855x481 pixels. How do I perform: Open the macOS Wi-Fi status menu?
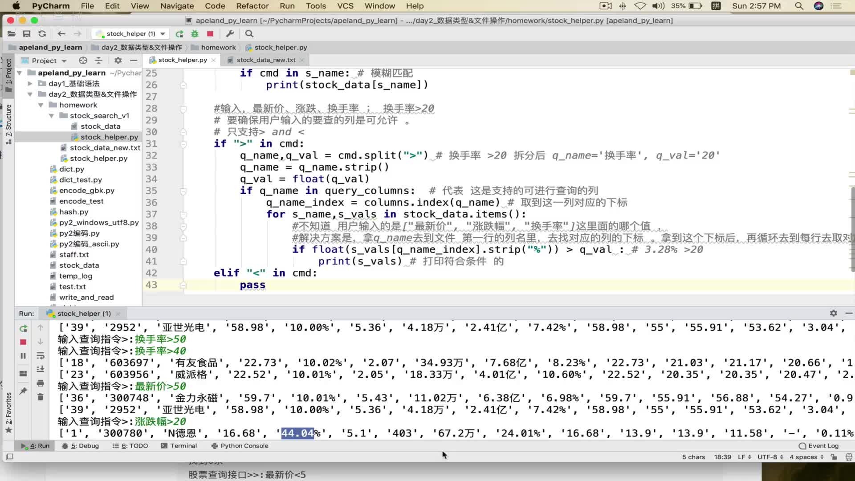tap(640, 6)
